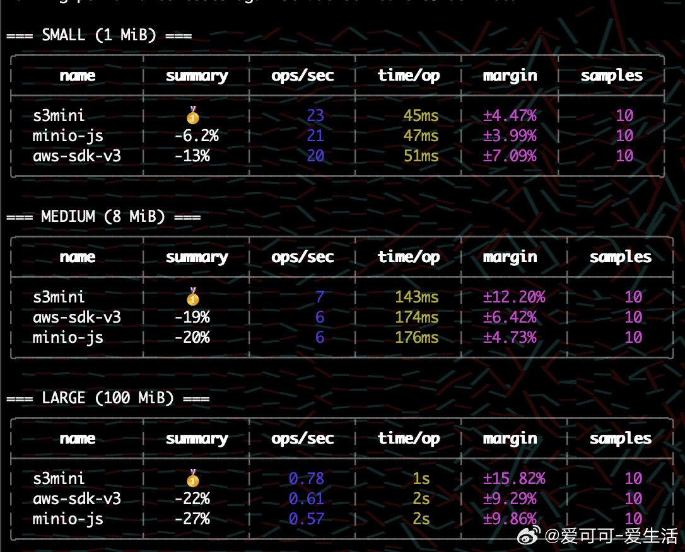Click the gold medal in LARGE table
Image resolution: width=685 pixels, height=552 pixels.
[192, 478]
